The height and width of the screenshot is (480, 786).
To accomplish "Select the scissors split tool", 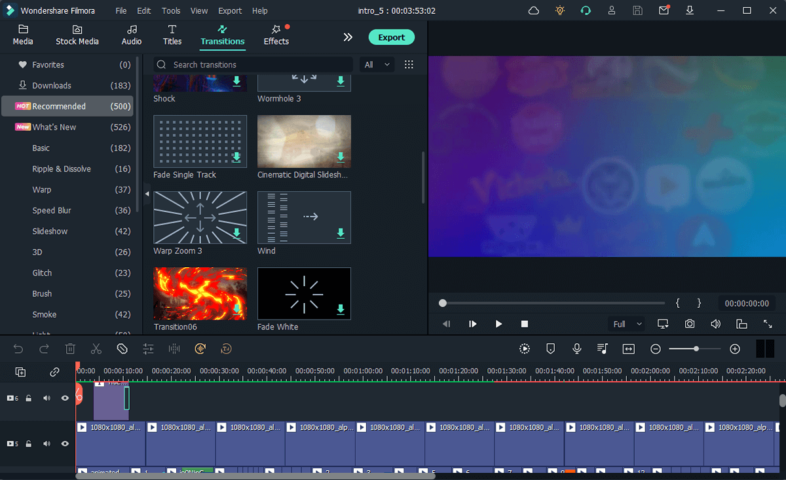I will point(96,349).
